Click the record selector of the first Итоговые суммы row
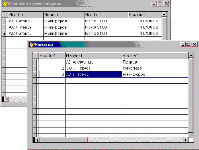199x150 pixels. click(4, 21)
